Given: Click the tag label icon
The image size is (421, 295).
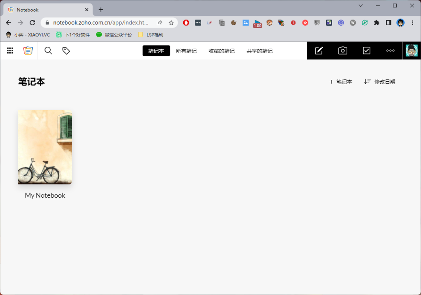Looking at the screenshot, I should [66, 51].
